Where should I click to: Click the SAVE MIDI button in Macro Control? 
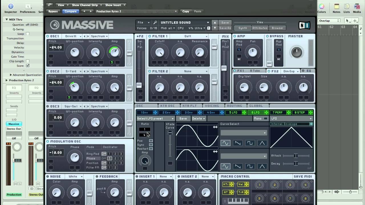click(303, 177)
